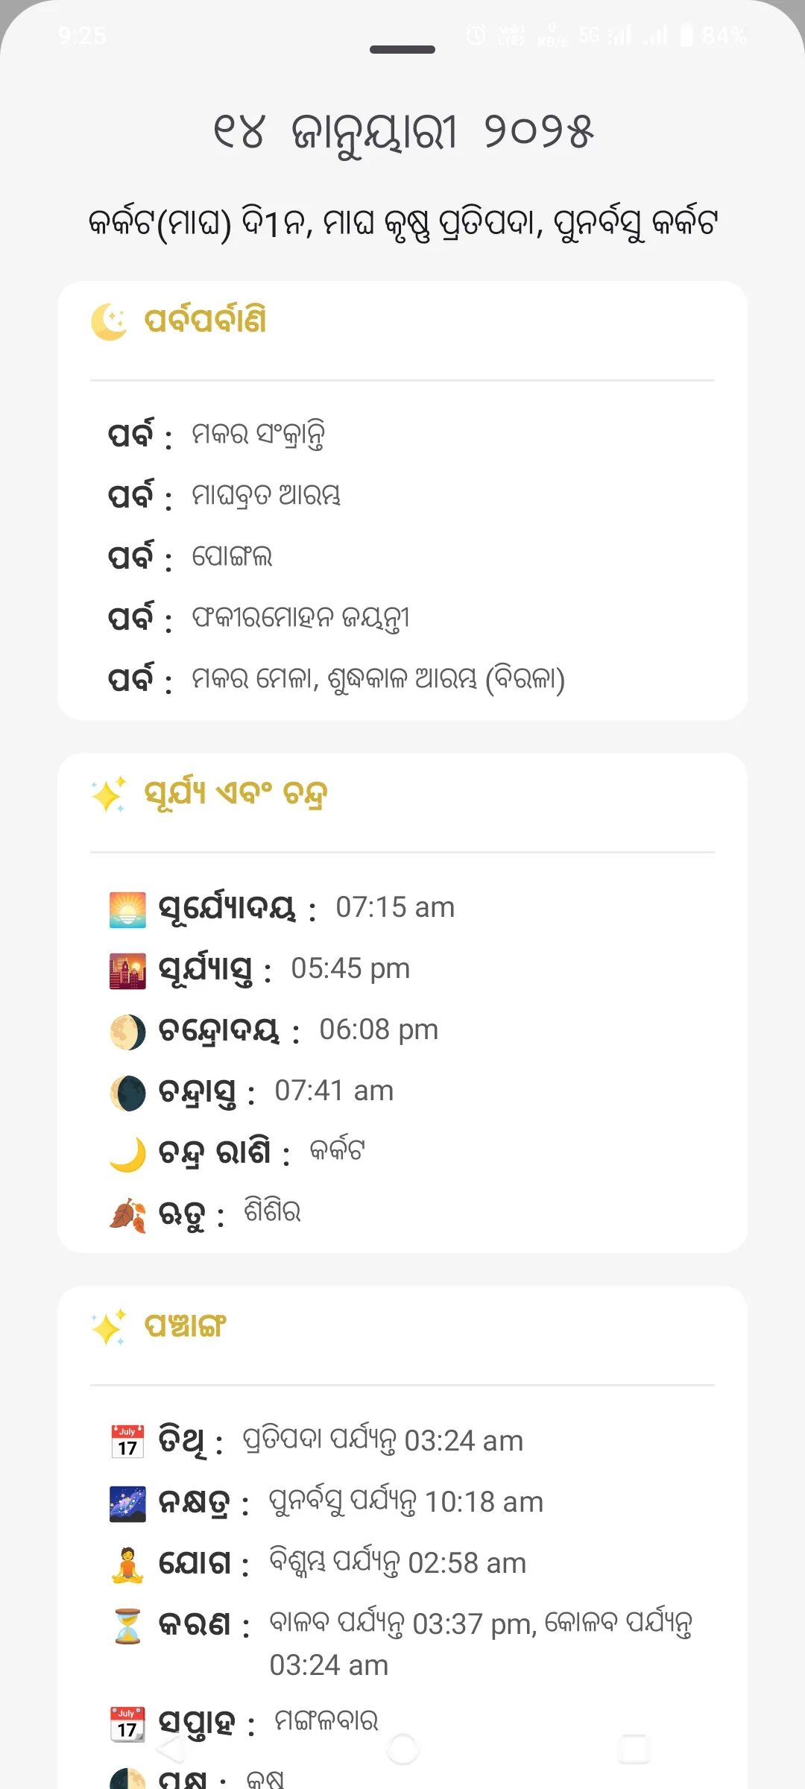Tap the fallen leaves season icon

(x=127, y=1215)
